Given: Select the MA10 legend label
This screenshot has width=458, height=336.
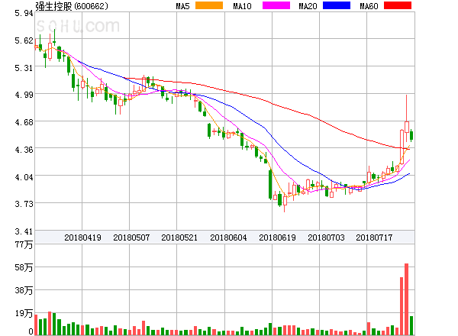Looking at the screenshot, I should pyautogui.click(x=242, y=6).
